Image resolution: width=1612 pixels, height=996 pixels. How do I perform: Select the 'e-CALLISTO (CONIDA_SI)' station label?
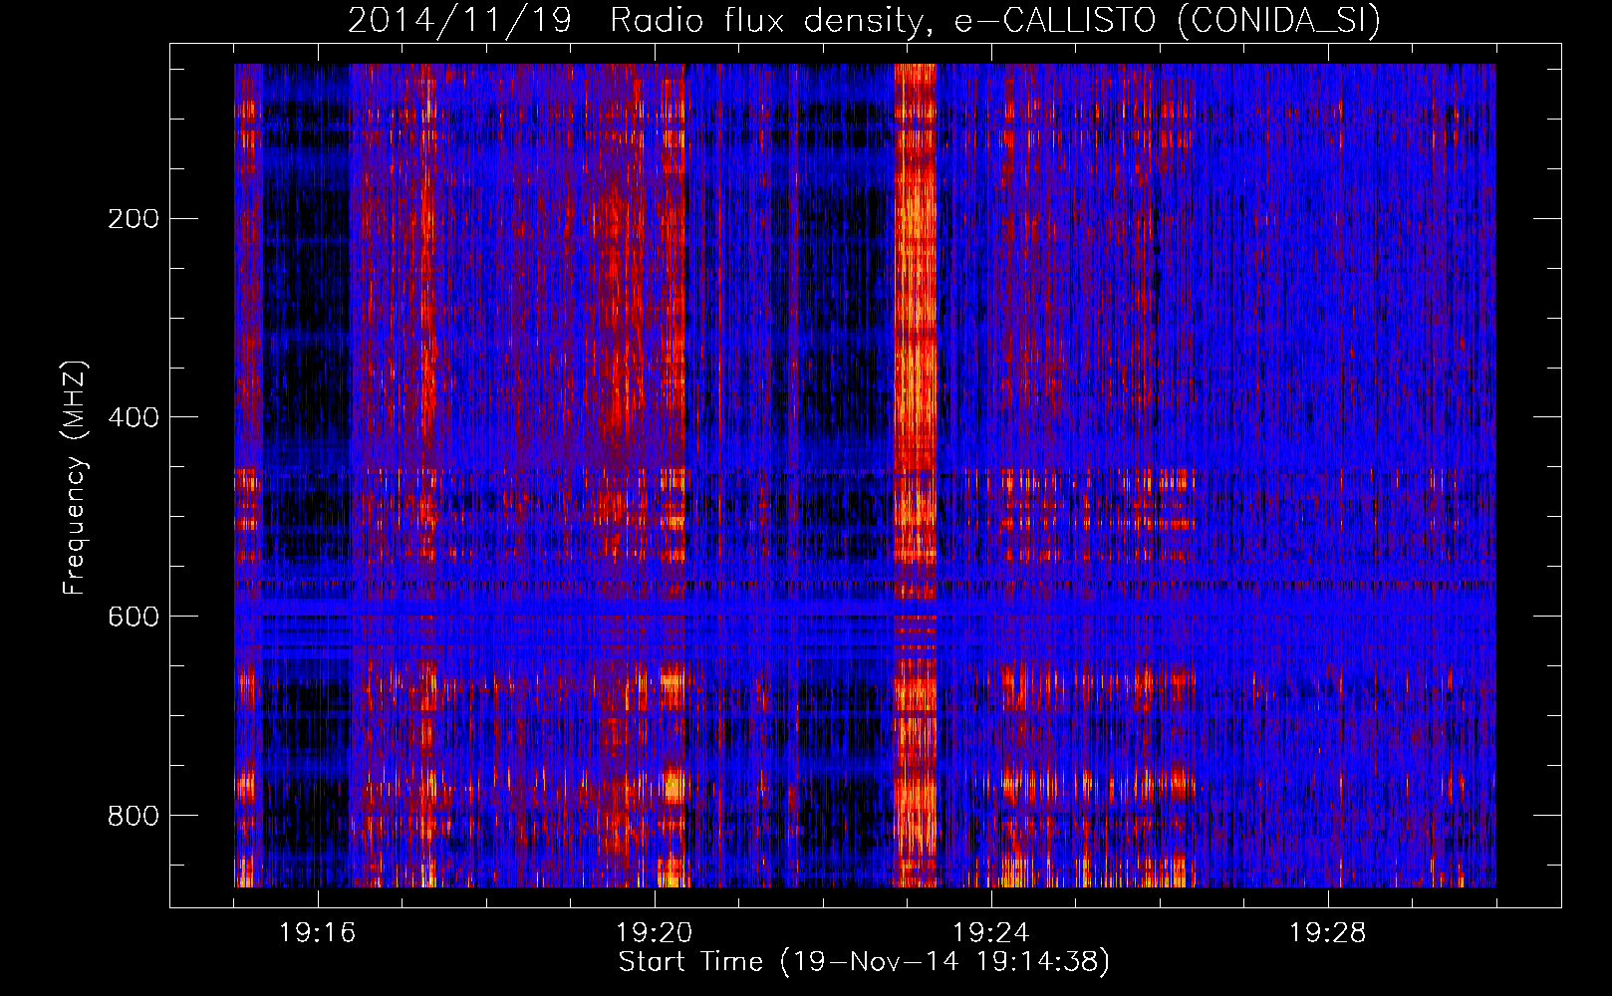pyautogui.click(x=1168, y=21)
